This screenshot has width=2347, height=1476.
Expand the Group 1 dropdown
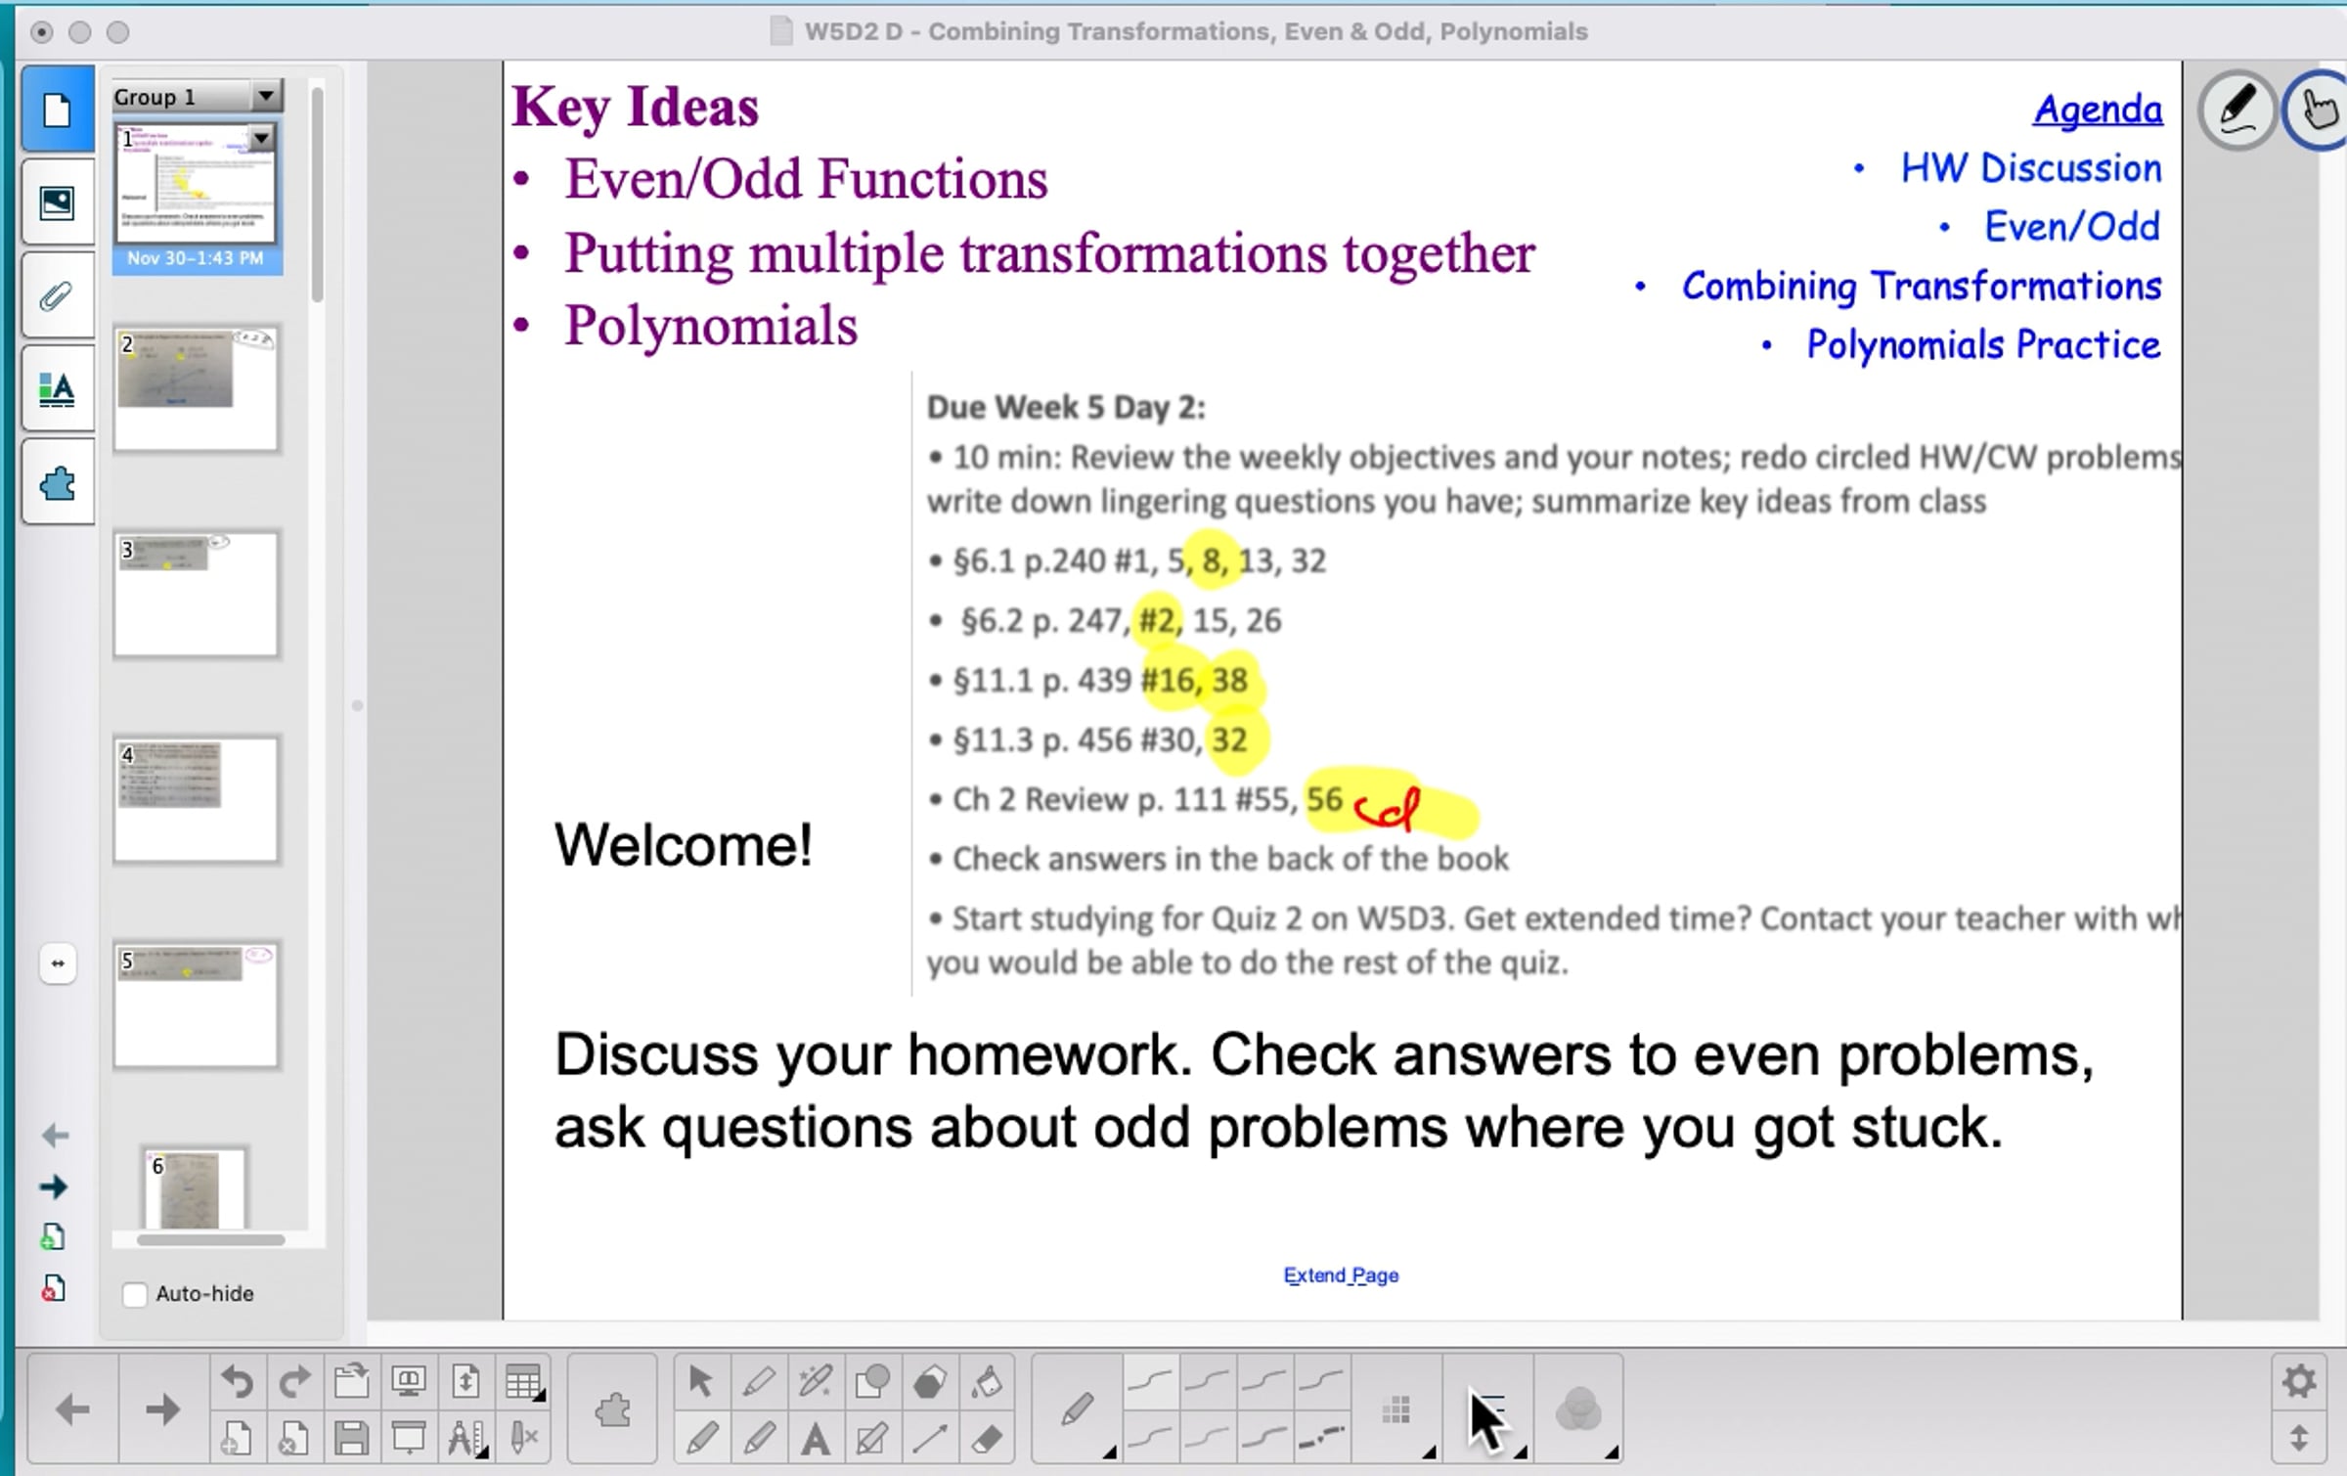265,96
